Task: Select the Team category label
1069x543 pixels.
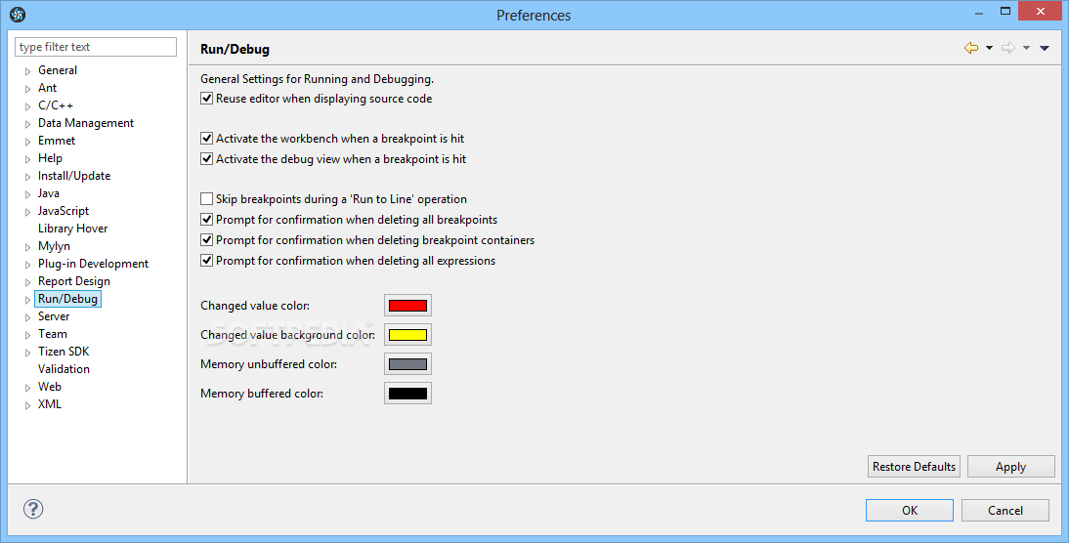Action: pos(53,334)
